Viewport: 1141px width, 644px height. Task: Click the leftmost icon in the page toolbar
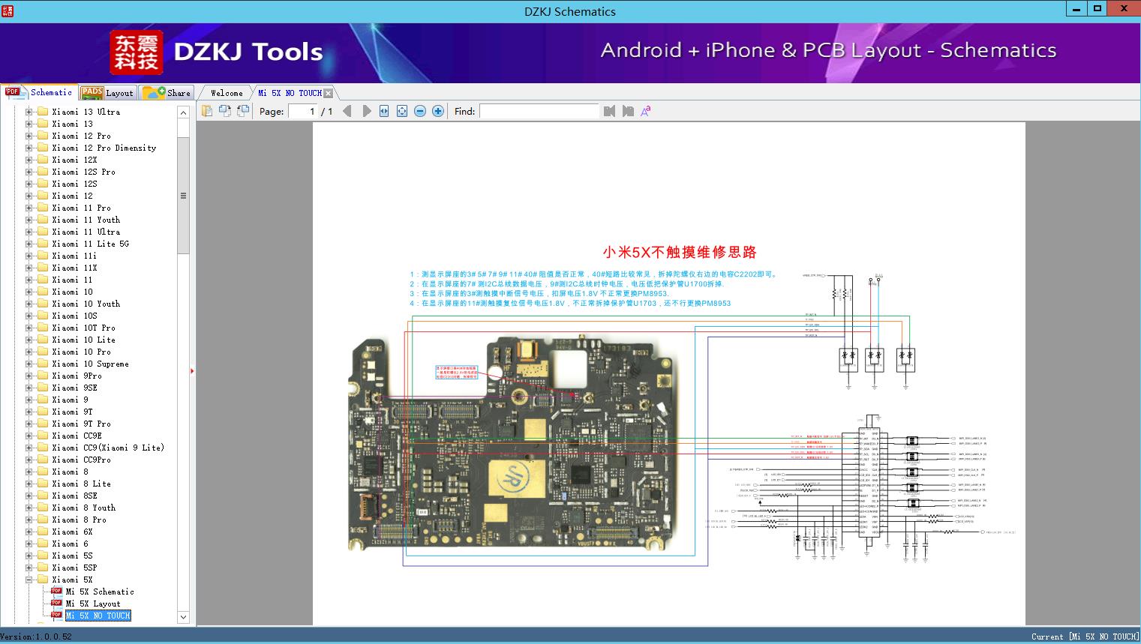coord(207,111)
